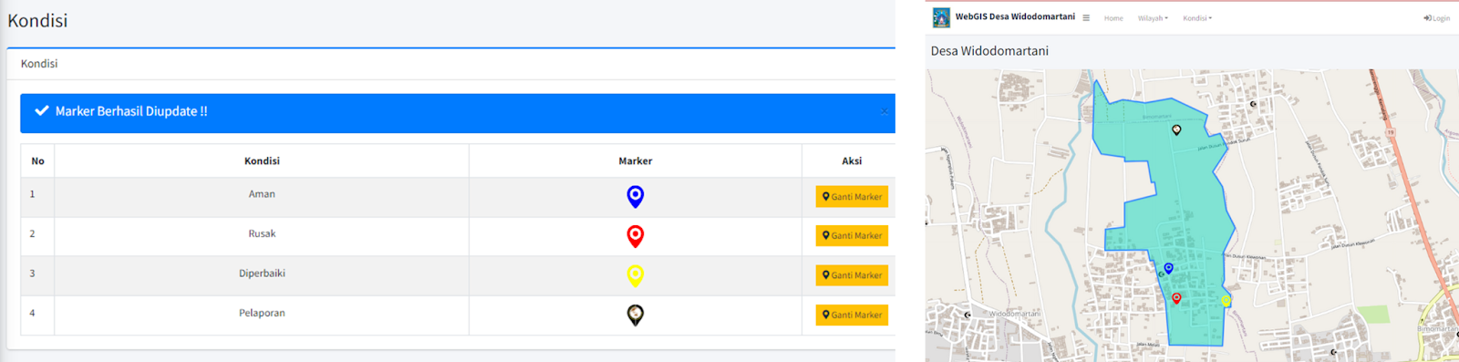The width and height of the screenshot is (1459, 362).
Task: Click the Desa Widodomartani page heading
Action: [989, 51]
